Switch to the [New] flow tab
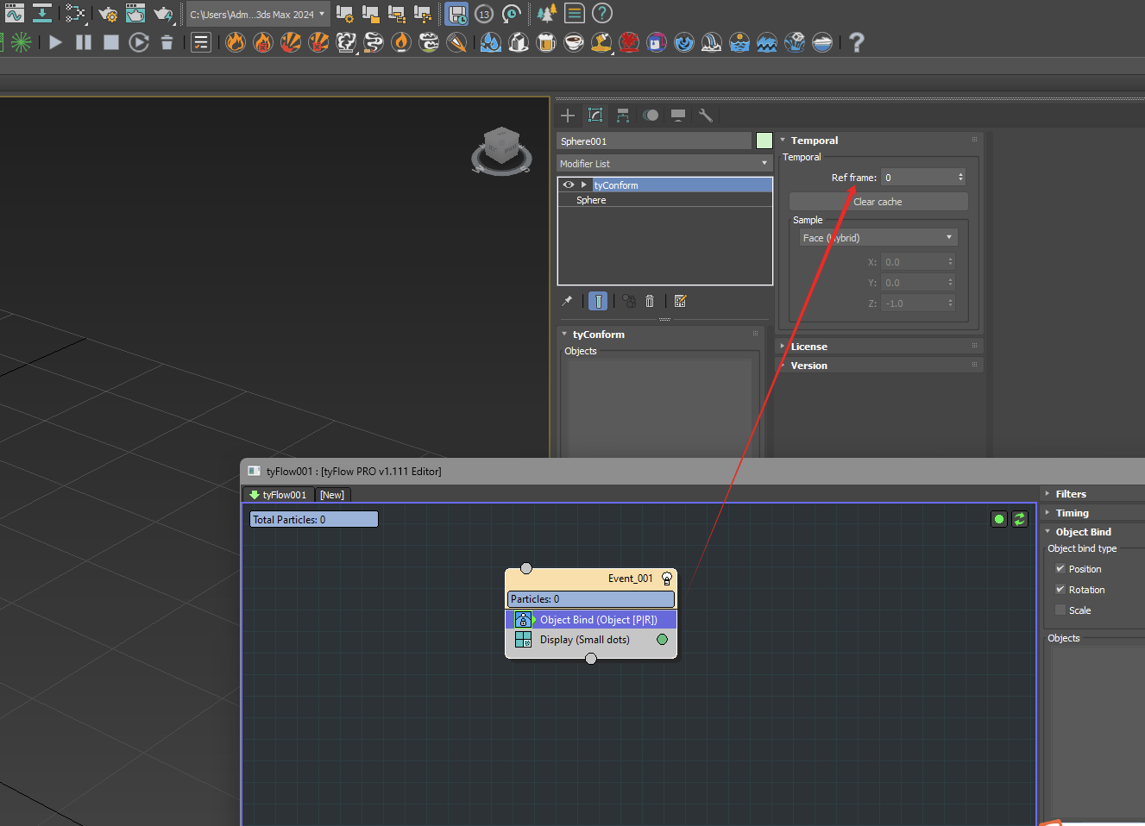The image size is (1145, 826). pyautogui.click(x=331, y=495)
